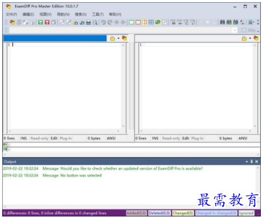Image resolution: width=263 pixels, height=217 pixels.
Task: Close the Output panel
Action: (x=257, y=162)
